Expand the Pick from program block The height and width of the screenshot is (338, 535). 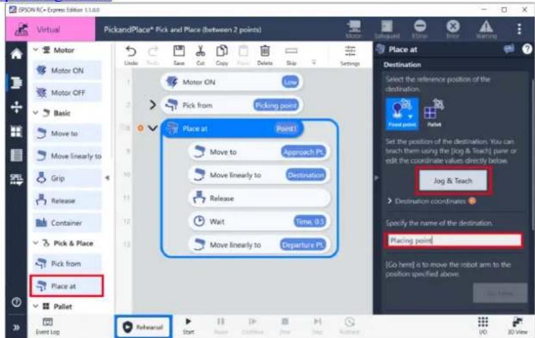[x=153, y=105]
